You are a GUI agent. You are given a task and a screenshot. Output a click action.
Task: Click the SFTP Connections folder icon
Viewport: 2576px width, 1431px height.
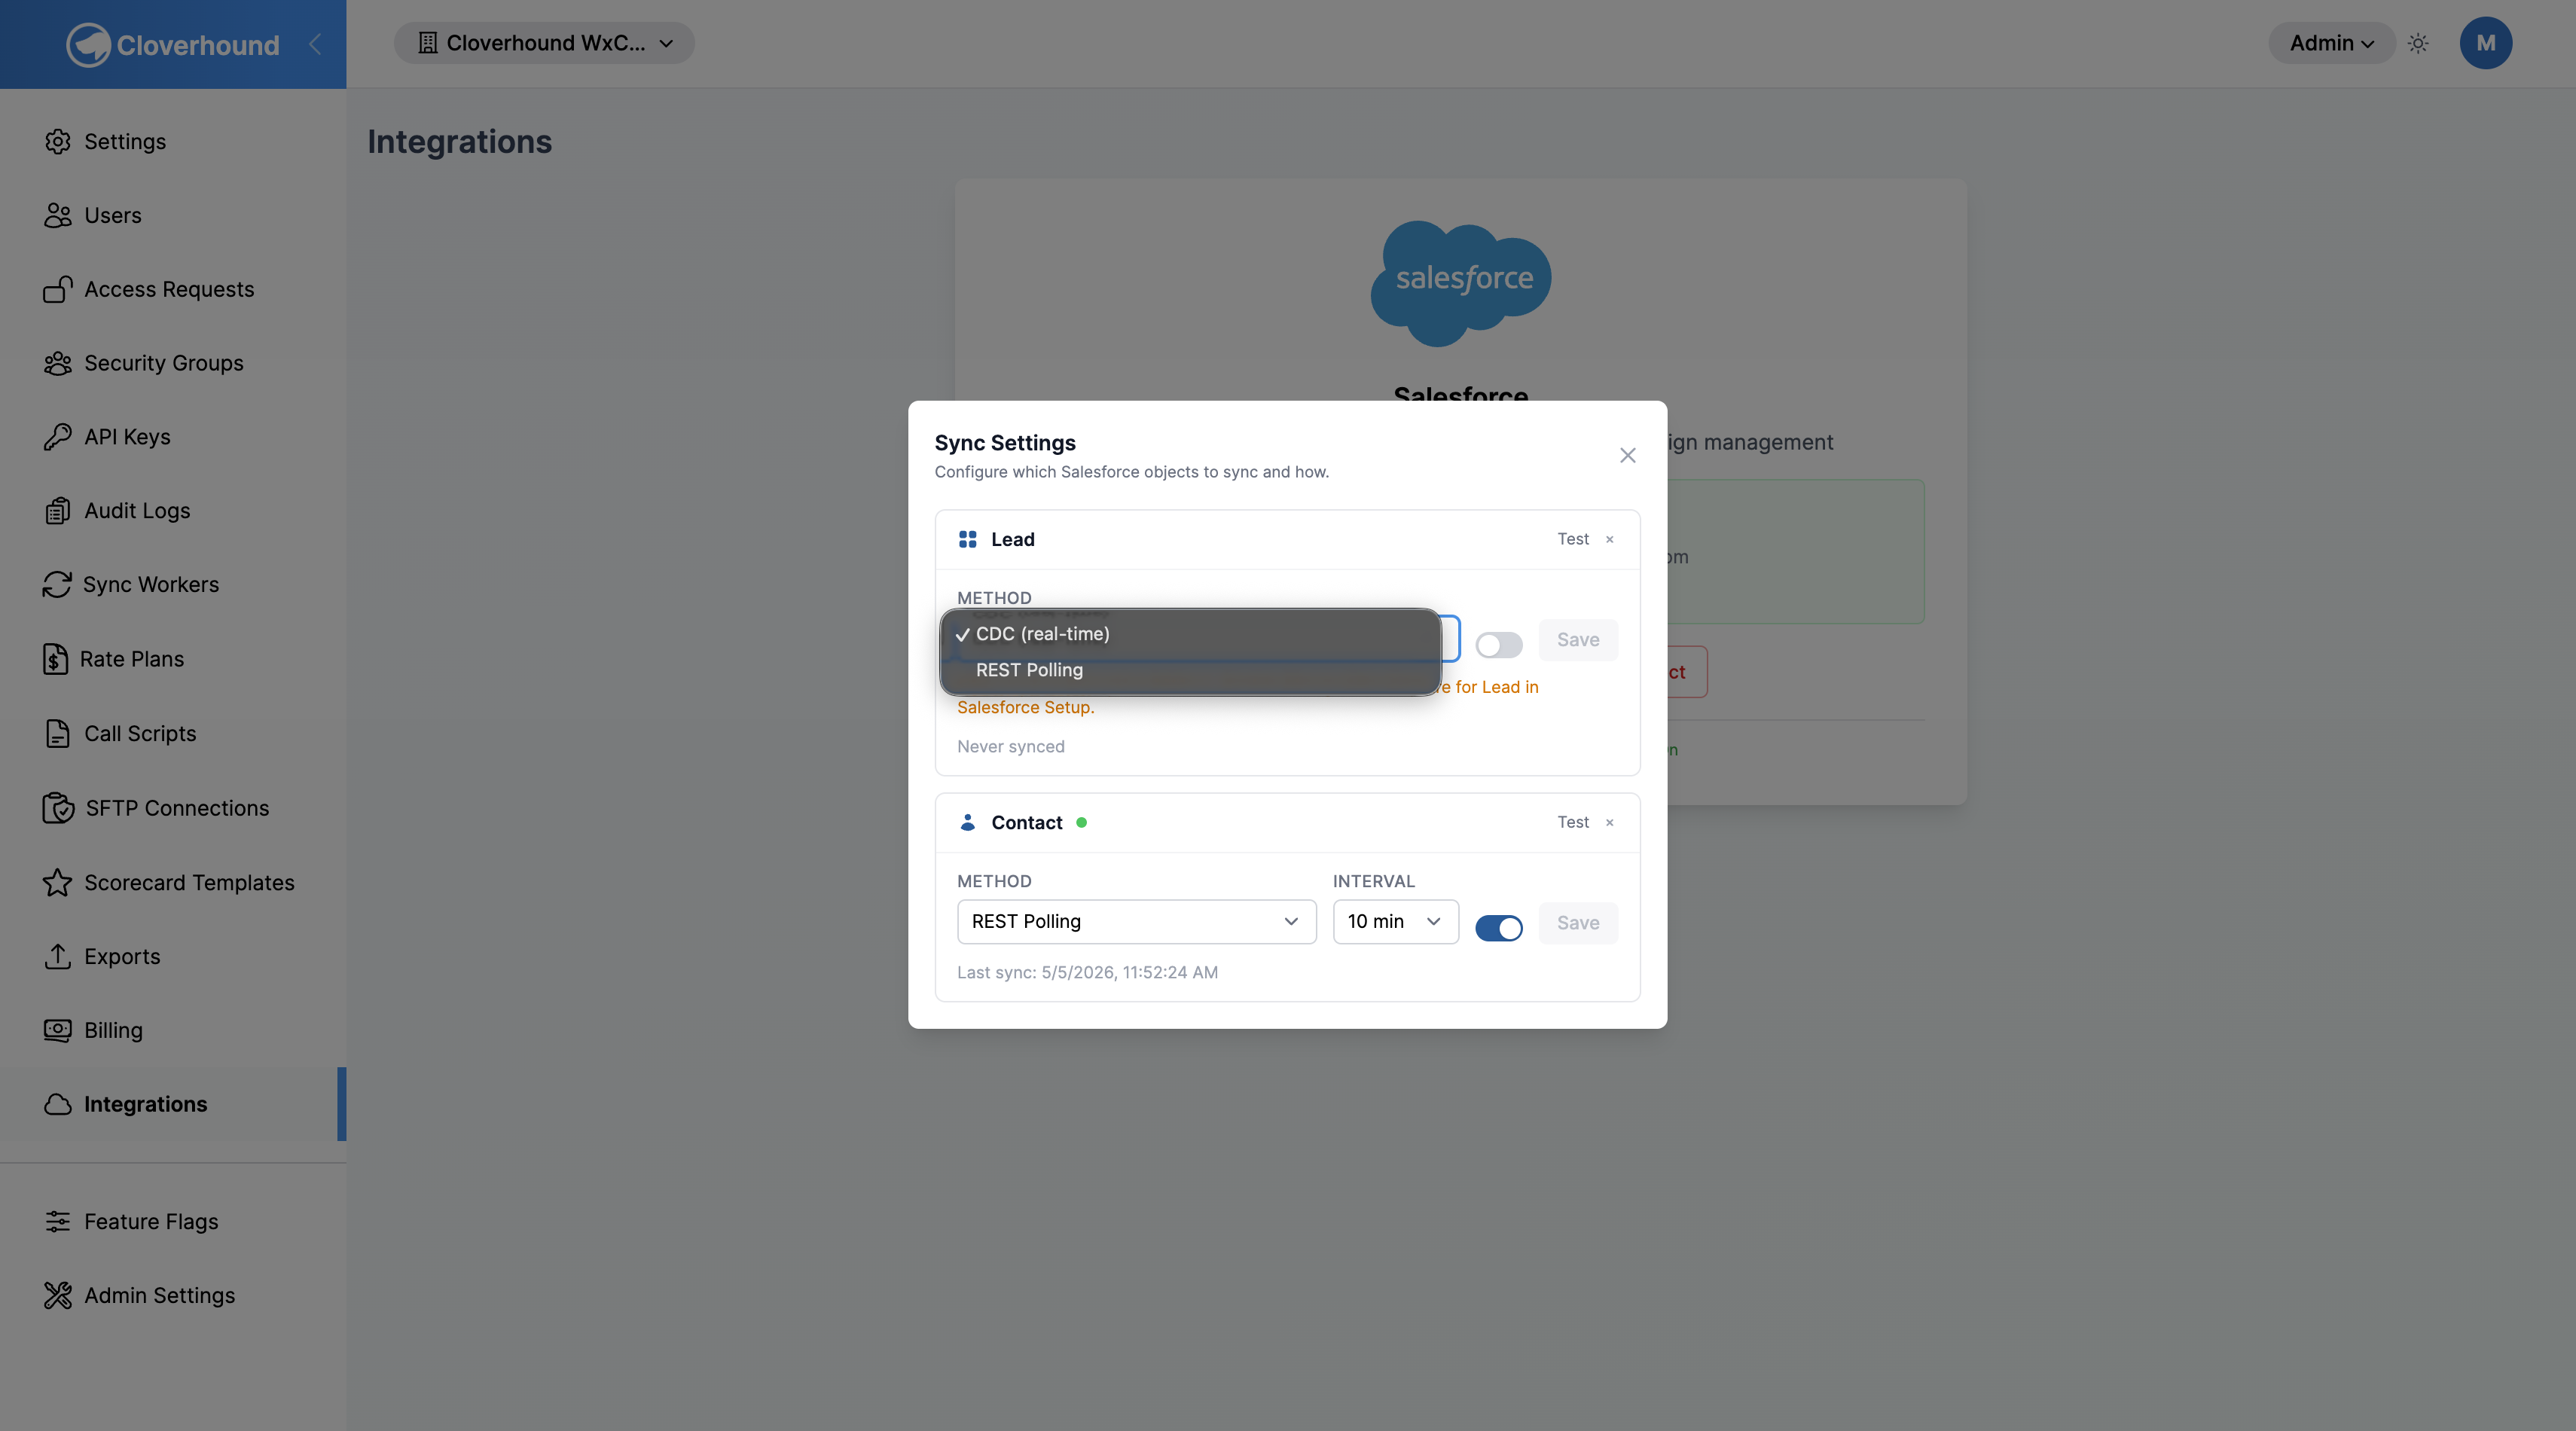tap(58, 808)
